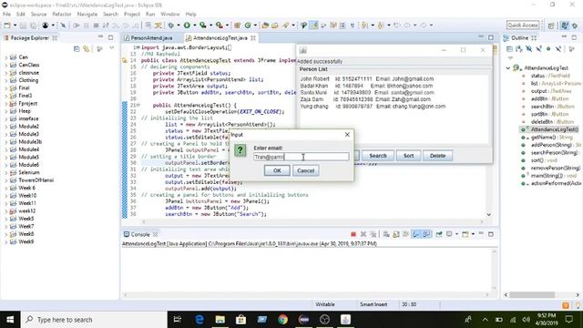Select the Debug perspective icon at far right
The image size is (583, 328).
(x=575, y=26)
